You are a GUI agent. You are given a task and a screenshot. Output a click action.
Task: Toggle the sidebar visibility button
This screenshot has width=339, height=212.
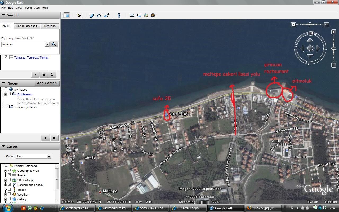pos(66,15)
